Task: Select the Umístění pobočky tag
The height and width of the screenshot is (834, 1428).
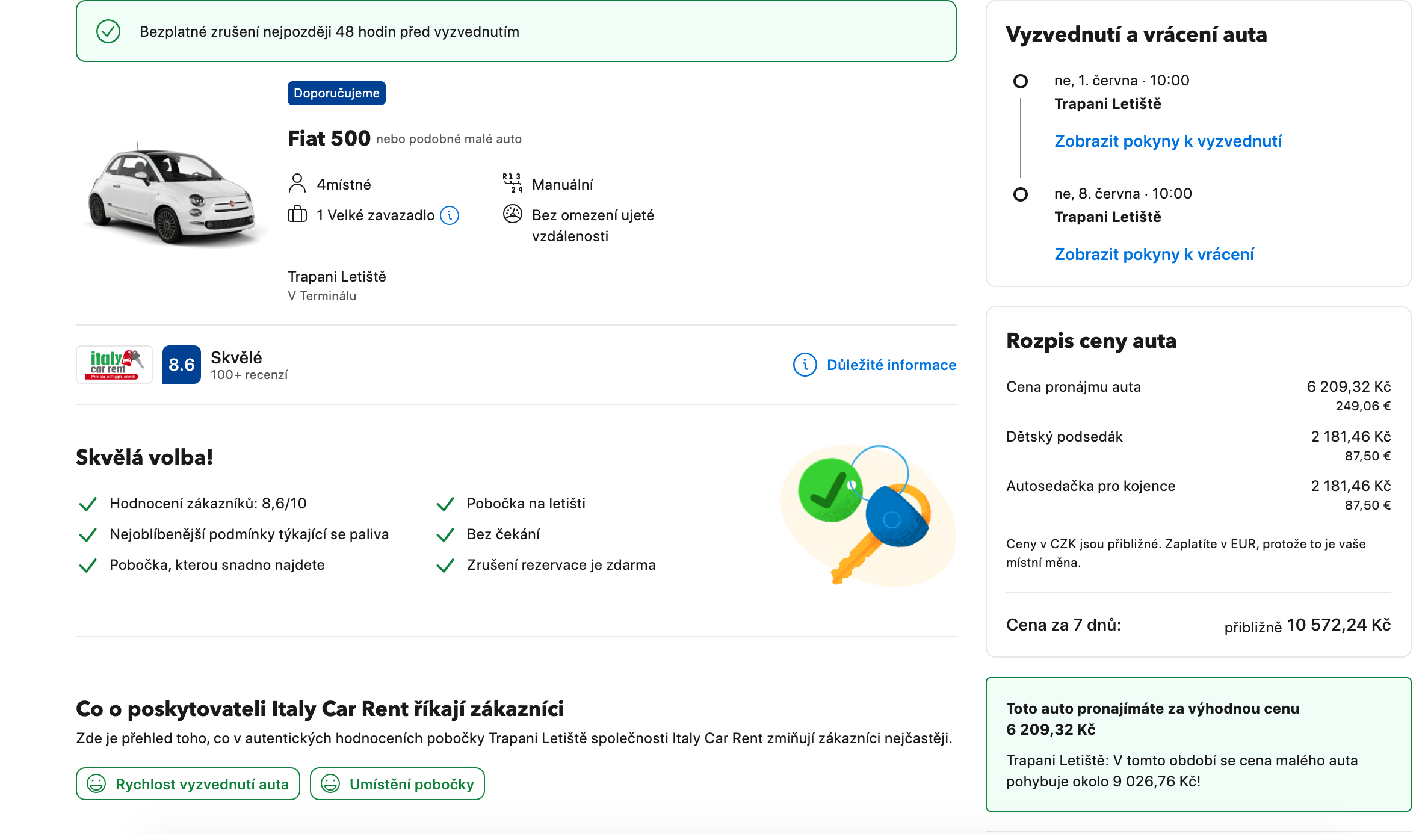Action: coord(397,784)
